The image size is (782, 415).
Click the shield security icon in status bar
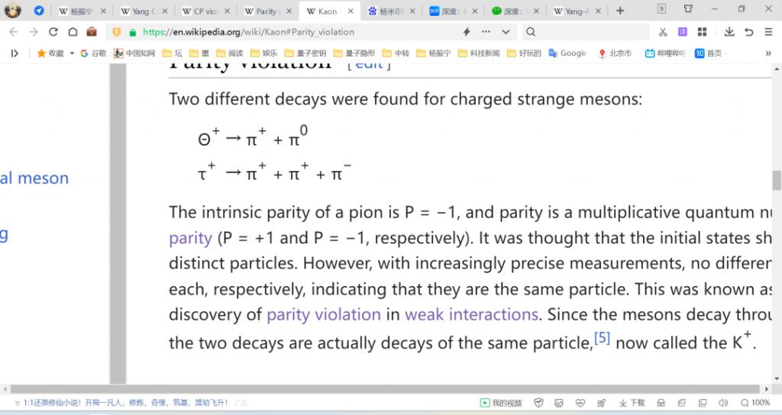pos(538,403)
